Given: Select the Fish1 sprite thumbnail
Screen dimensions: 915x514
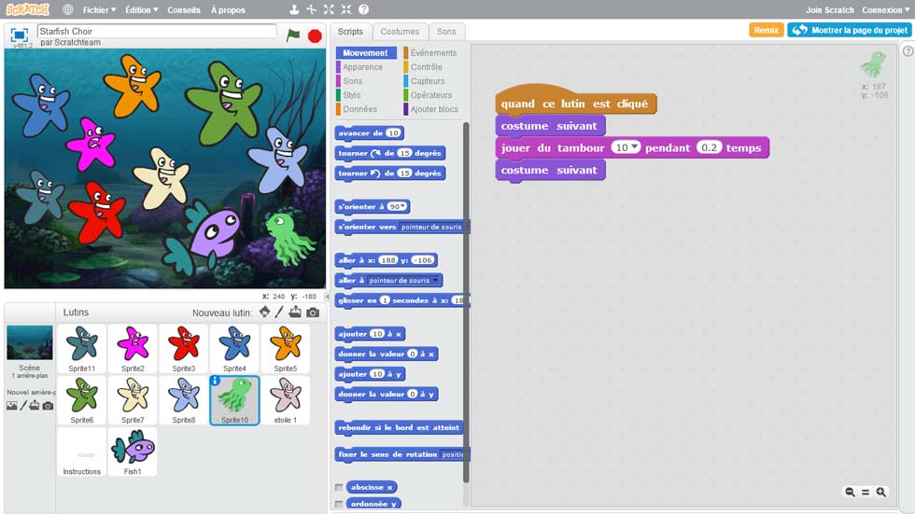Looking at the screenshot, I should (133, 450).
